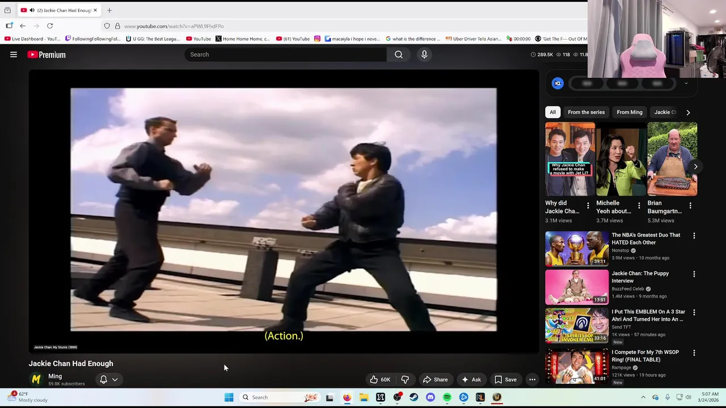Open tracking protection shield icon

coord(107,26)
